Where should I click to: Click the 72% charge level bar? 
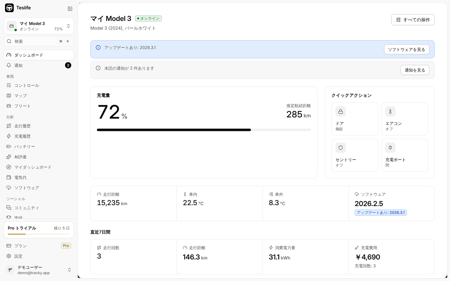(x=204, y=130)
